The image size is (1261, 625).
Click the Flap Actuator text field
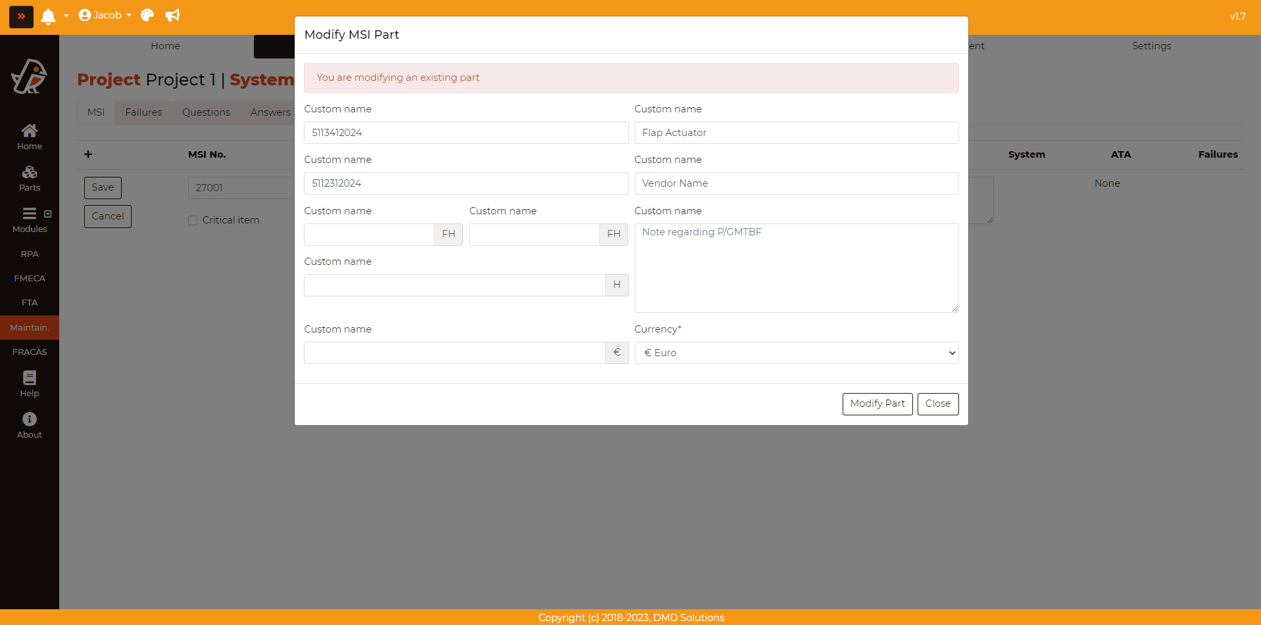(x=796, y=133)
